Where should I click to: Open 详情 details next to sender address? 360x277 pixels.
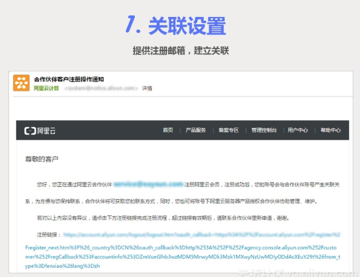pyautogui.click(x=147, y=88)
